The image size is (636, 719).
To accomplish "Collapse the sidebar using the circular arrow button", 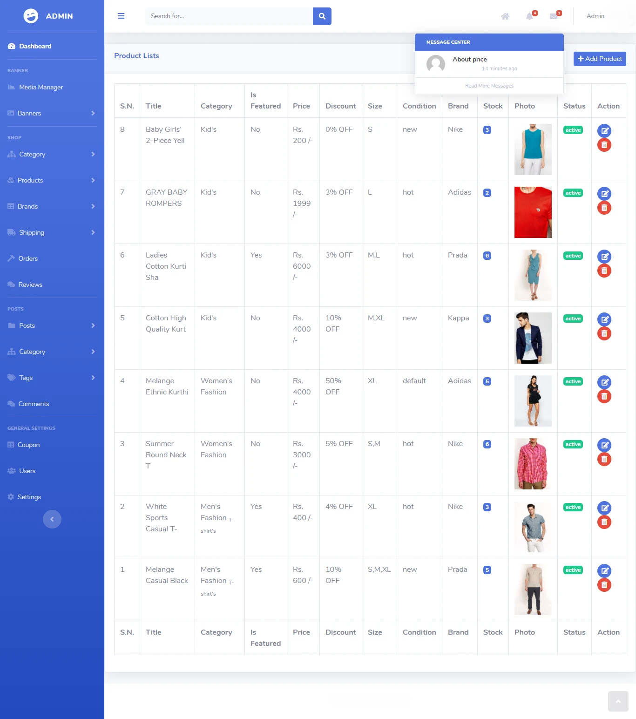I will click(52, 519).
